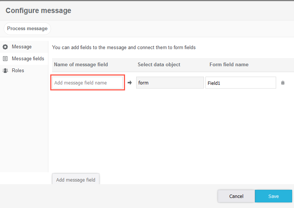Delete the Field1 row with trash icon
This screenshot has height=208, width=294.
pos(283,83)
